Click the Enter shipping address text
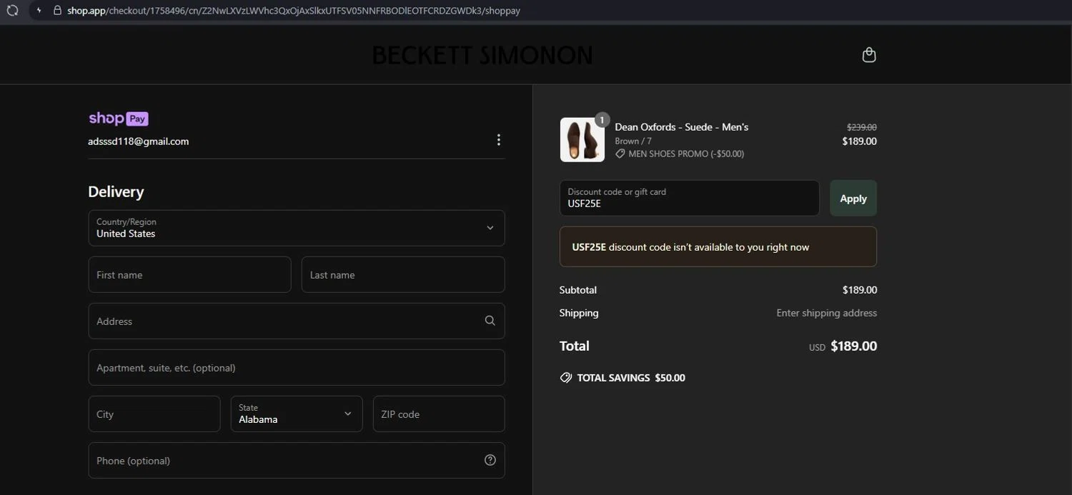 (827, 313)
